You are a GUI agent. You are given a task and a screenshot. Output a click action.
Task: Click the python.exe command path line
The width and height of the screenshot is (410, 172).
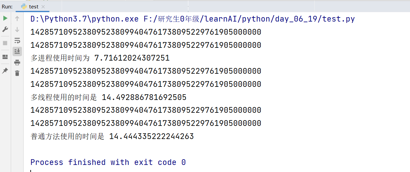pyautogui.click(x=192, y=19)
